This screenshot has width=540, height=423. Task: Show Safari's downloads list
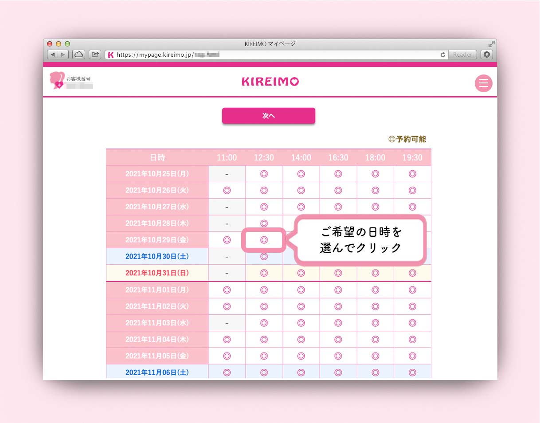487,55
